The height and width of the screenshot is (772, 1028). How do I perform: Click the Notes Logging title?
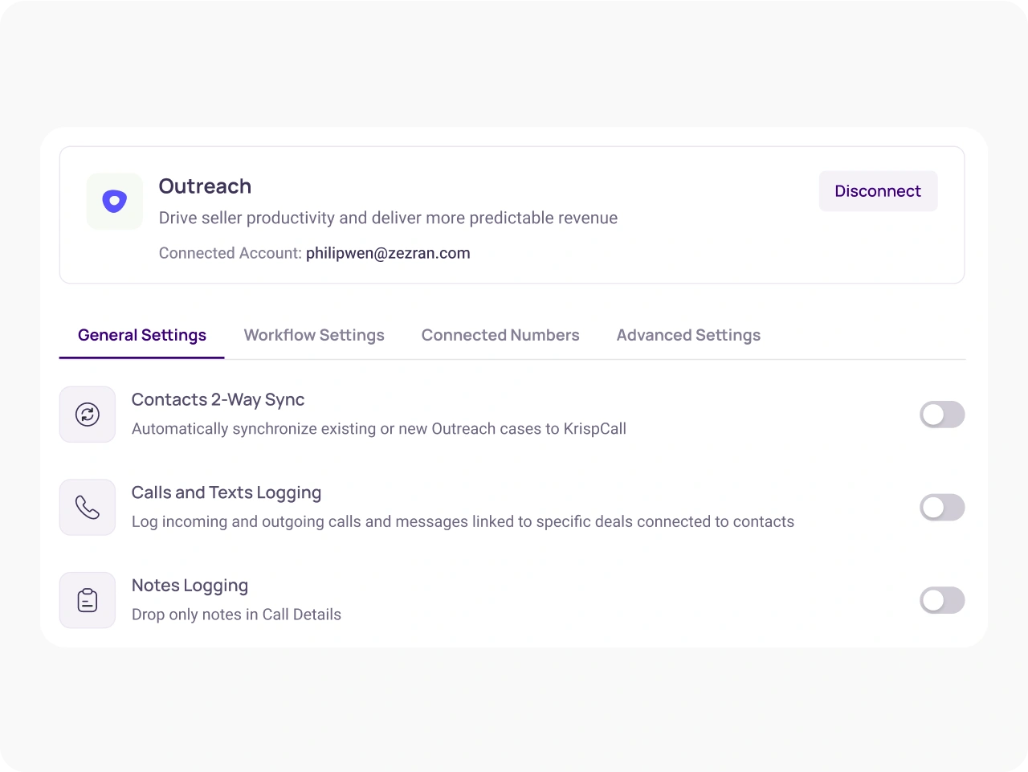click(x=190, y=586)
